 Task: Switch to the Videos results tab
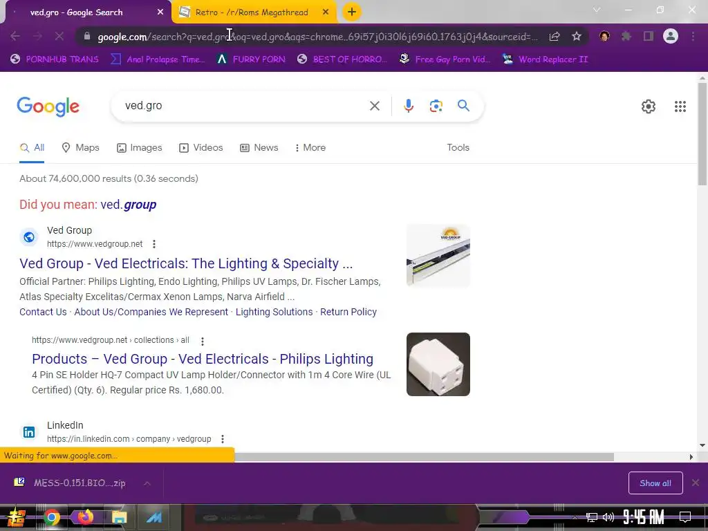click(201, 148)
